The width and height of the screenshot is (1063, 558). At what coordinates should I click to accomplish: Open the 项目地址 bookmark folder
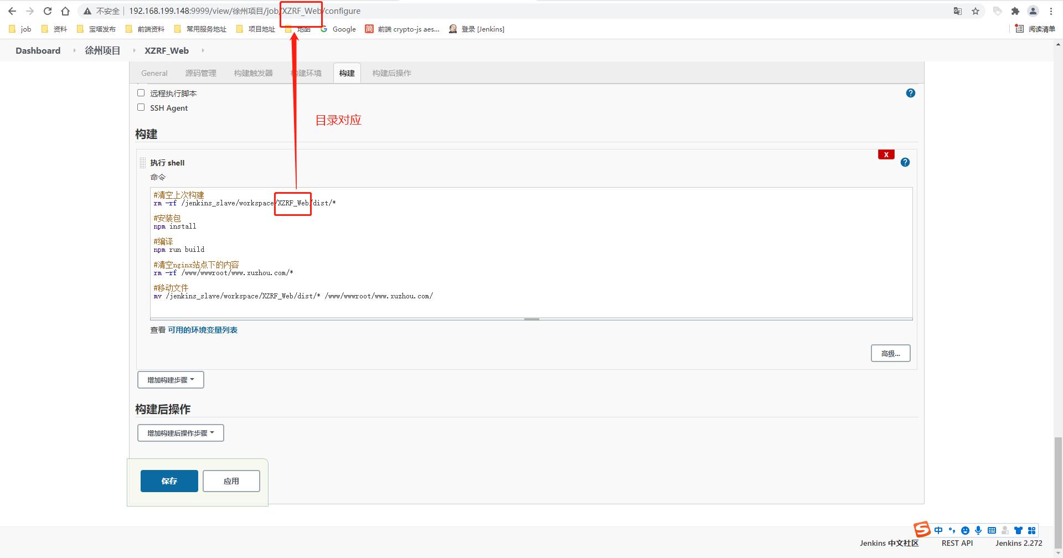[255, 29]
